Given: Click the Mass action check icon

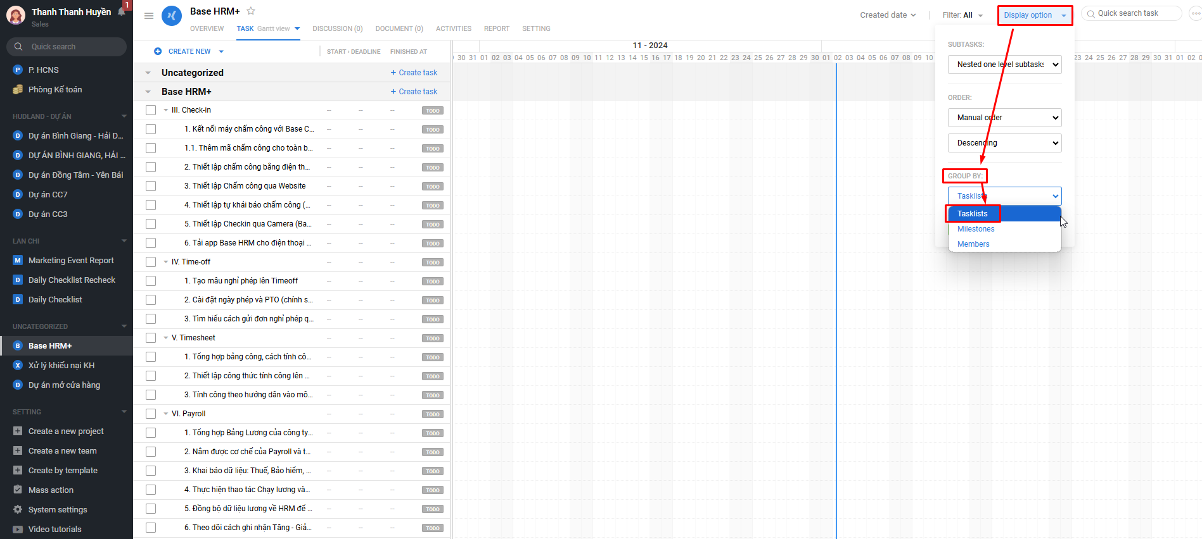Looking at the screenshot, I should (18, 490).
